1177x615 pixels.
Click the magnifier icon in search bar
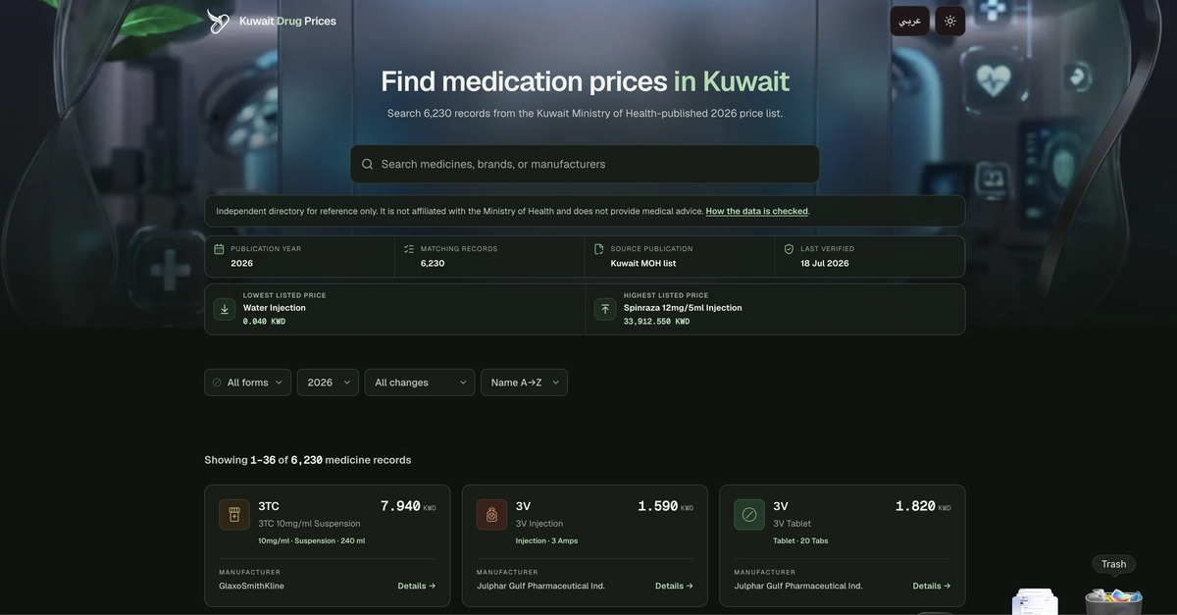coord(367,164)
